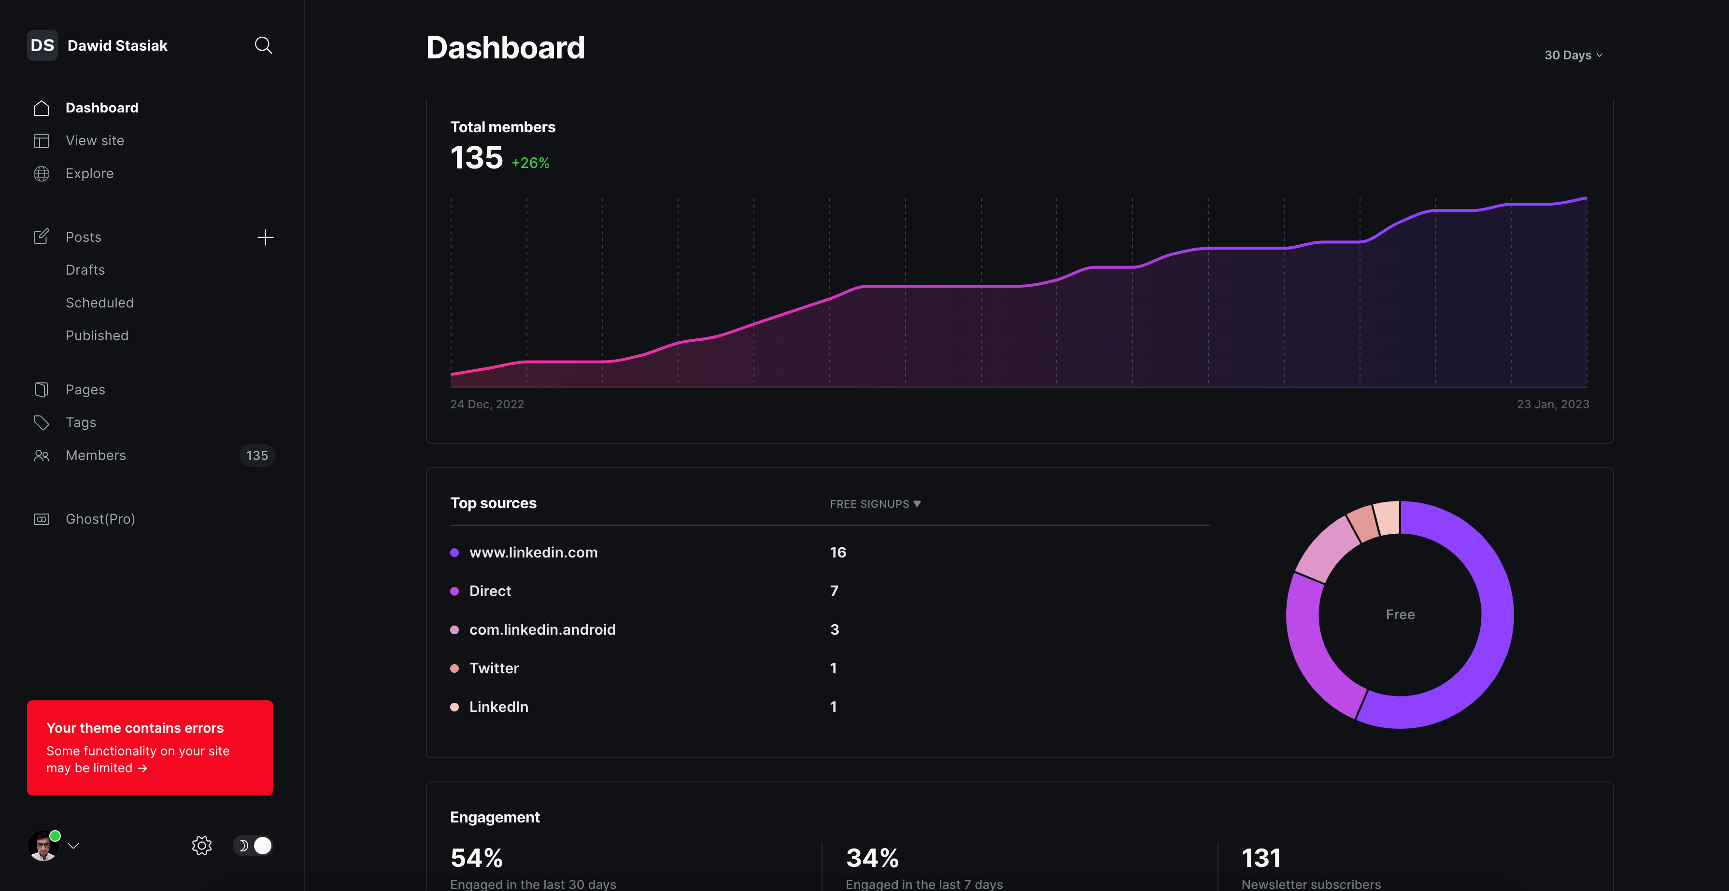The image size is (1729, 891).
Task: Click magenta dot beside Direct
Action: point(454,591)
